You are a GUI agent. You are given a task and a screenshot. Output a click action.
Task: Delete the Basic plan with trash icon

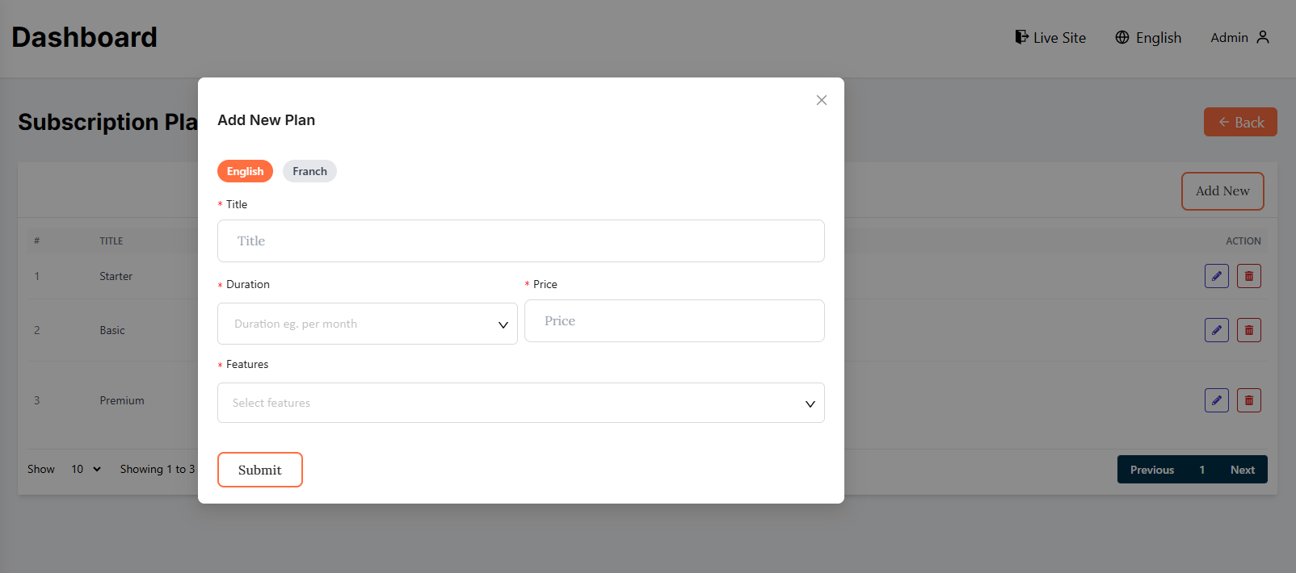click(1248, 330)
